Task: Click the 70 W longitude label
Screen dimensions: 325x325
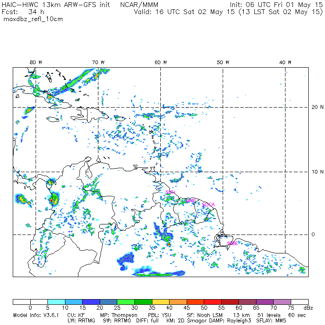Action: pos(98,62)
